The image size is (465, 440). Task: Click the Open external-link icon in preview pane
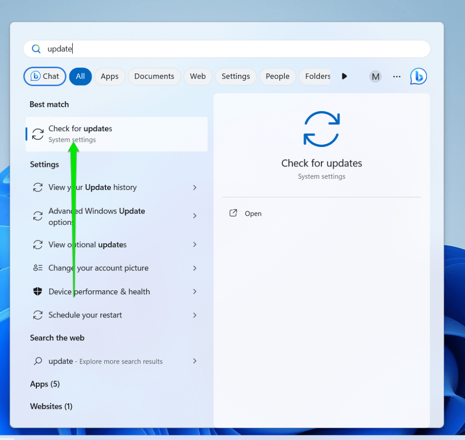pyautogui.click(x=232, y=213)
